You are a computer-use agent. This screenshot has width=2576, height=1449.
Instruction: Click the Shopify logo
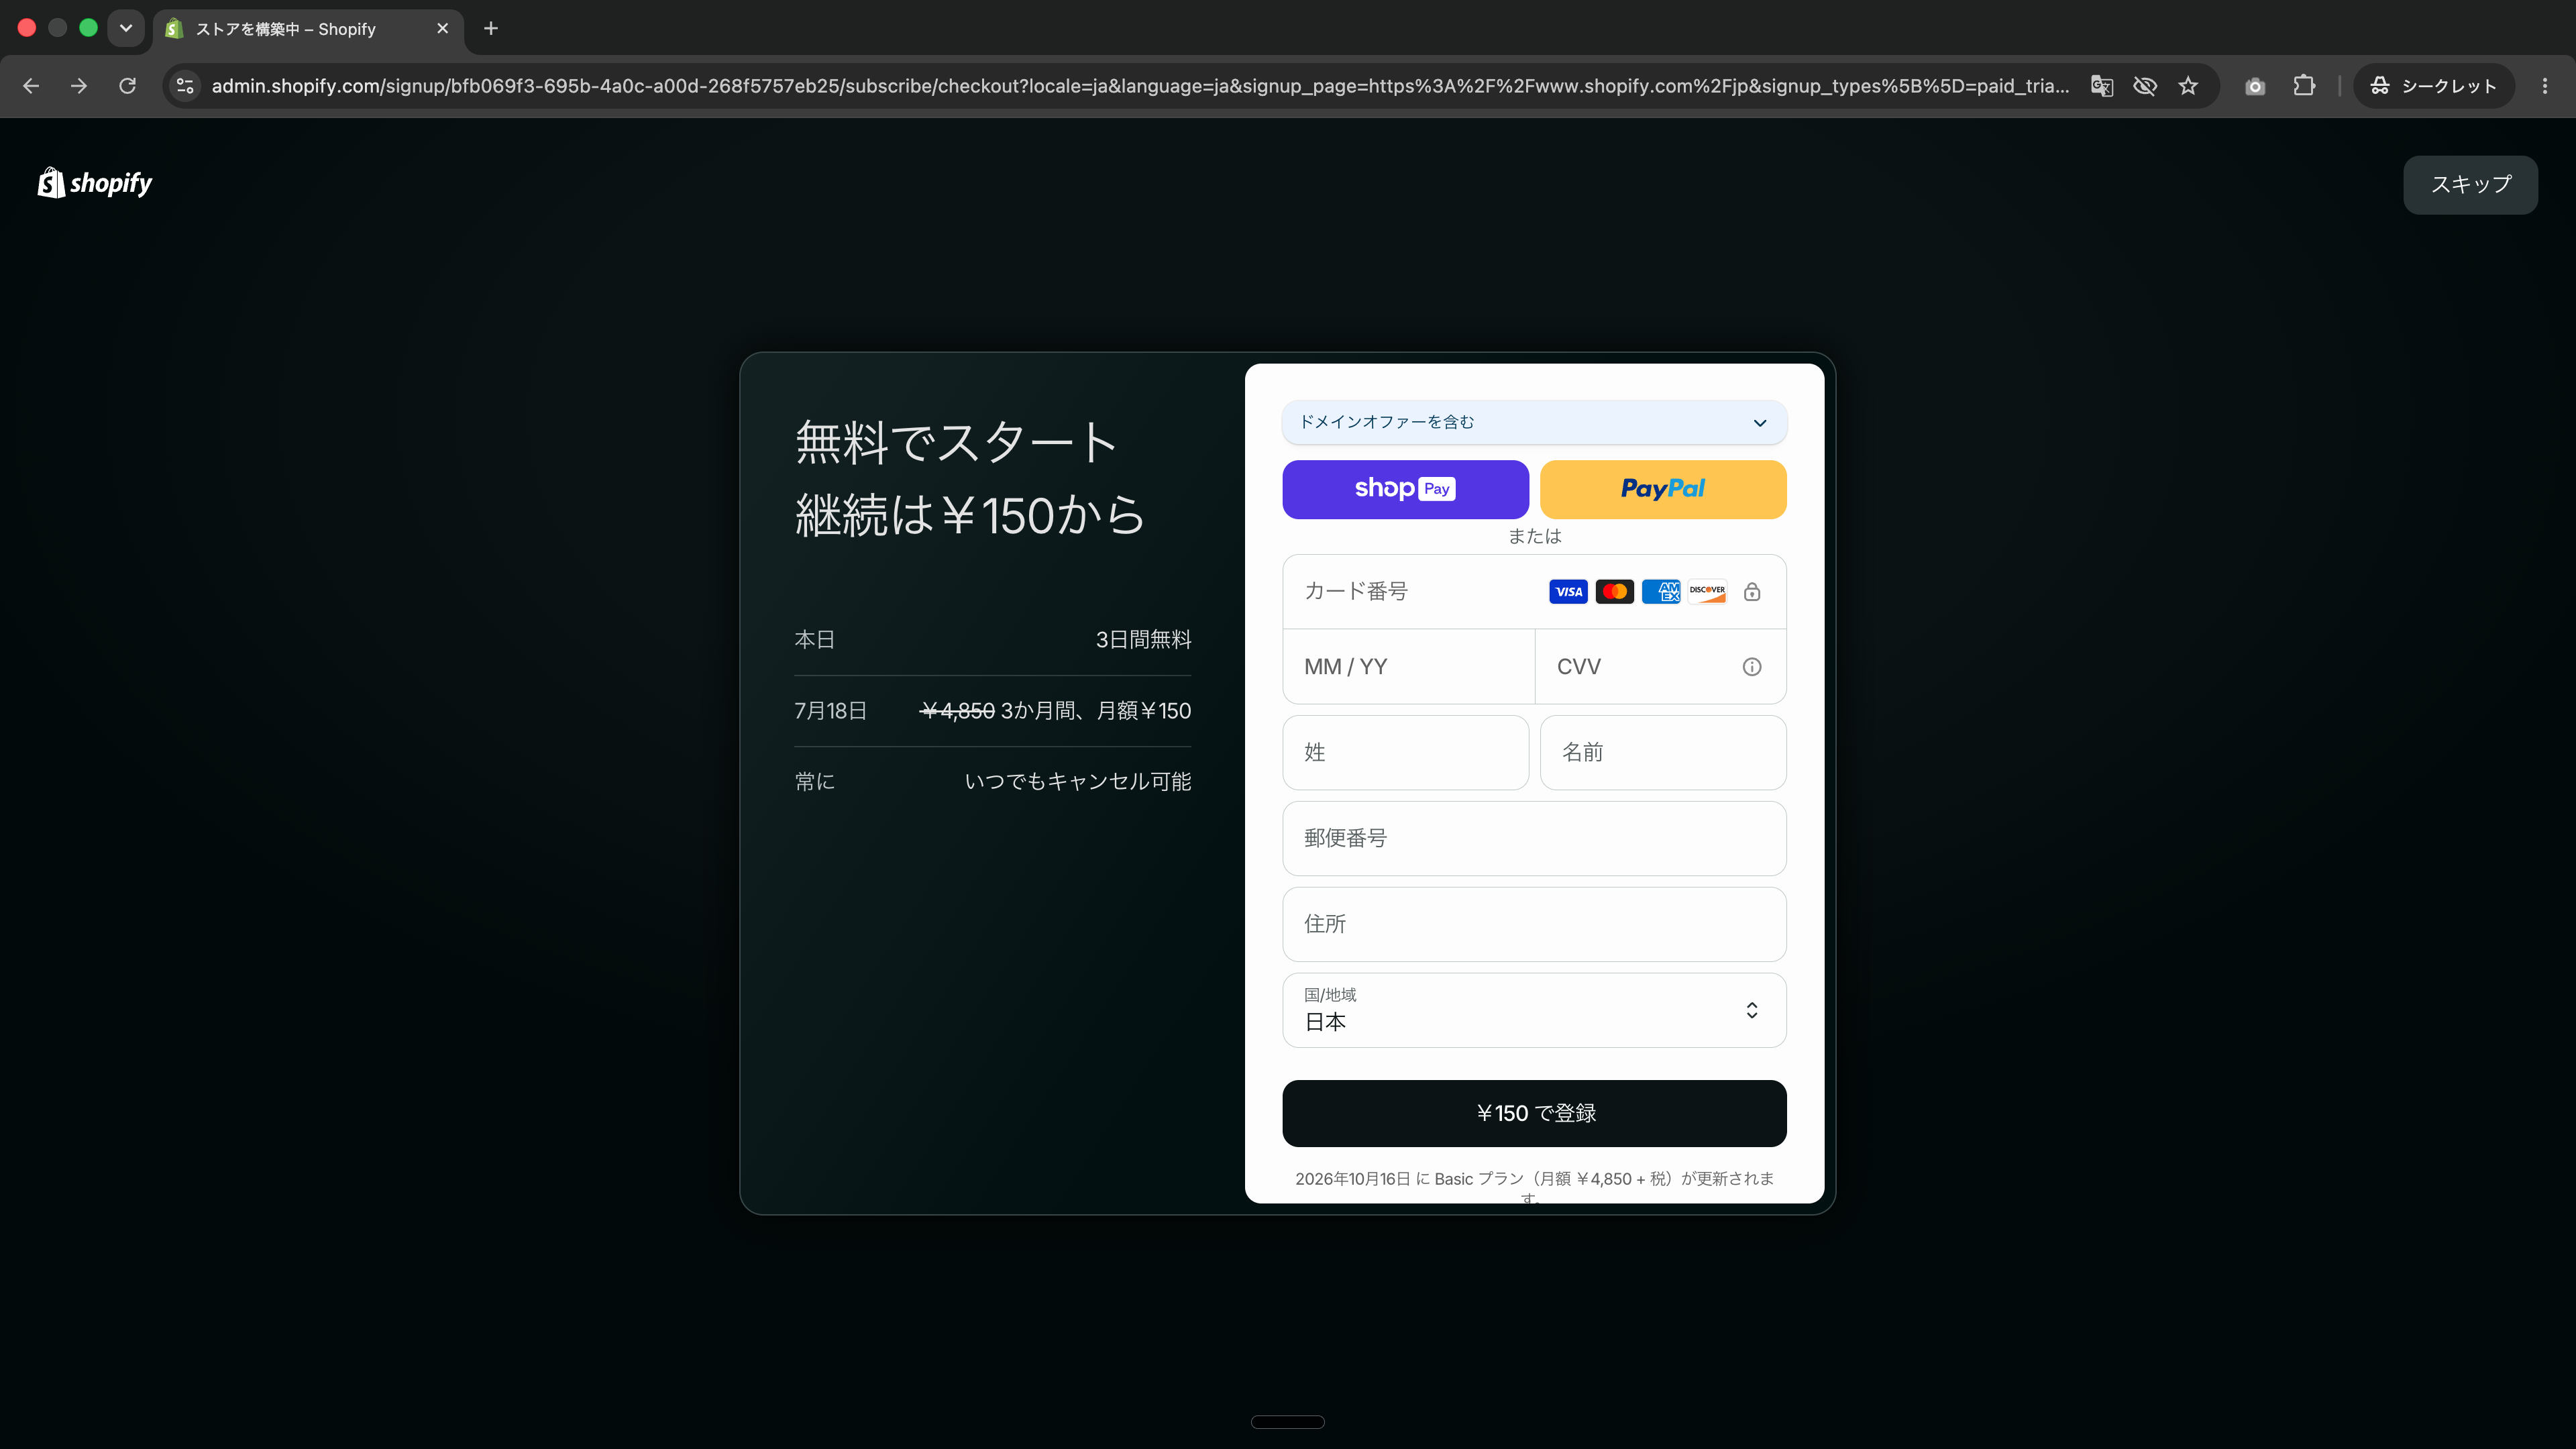95,183
